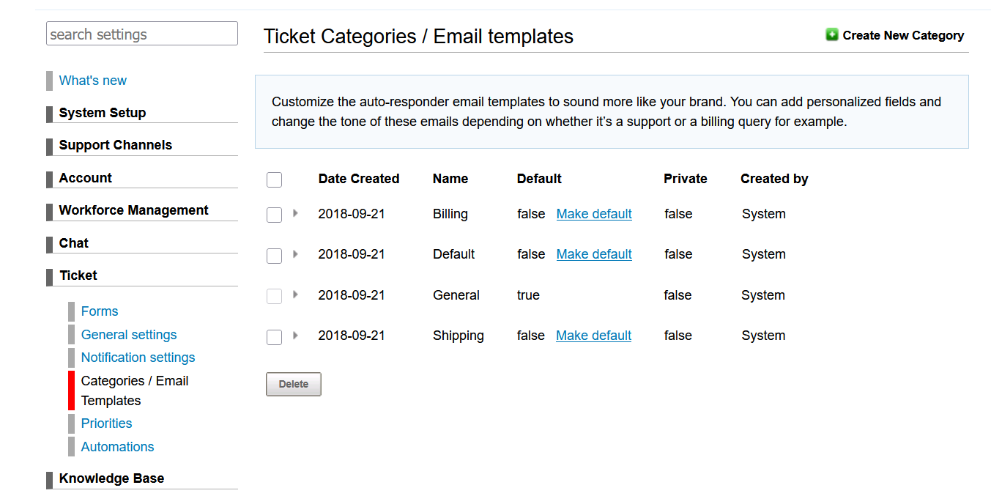Tick the select-all checkbox in table header
This screenshot has height=496, width=991.
274,179
